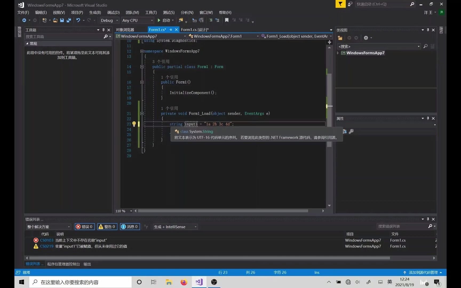Expand the WindowsFormsApp7 node in Class View

[x=338, y=53]
